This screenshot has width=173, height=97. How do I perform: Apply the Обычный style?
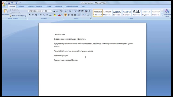[x=98, y=13]
